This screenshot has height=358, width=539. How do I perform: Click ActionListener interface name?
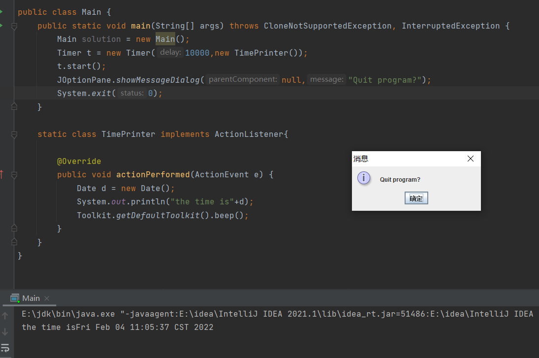tap(249, 134)
